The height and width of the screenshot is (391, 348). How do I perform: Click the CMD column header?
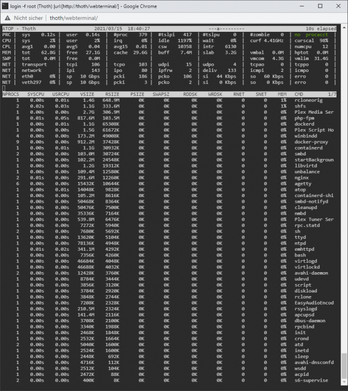(299, 94)
